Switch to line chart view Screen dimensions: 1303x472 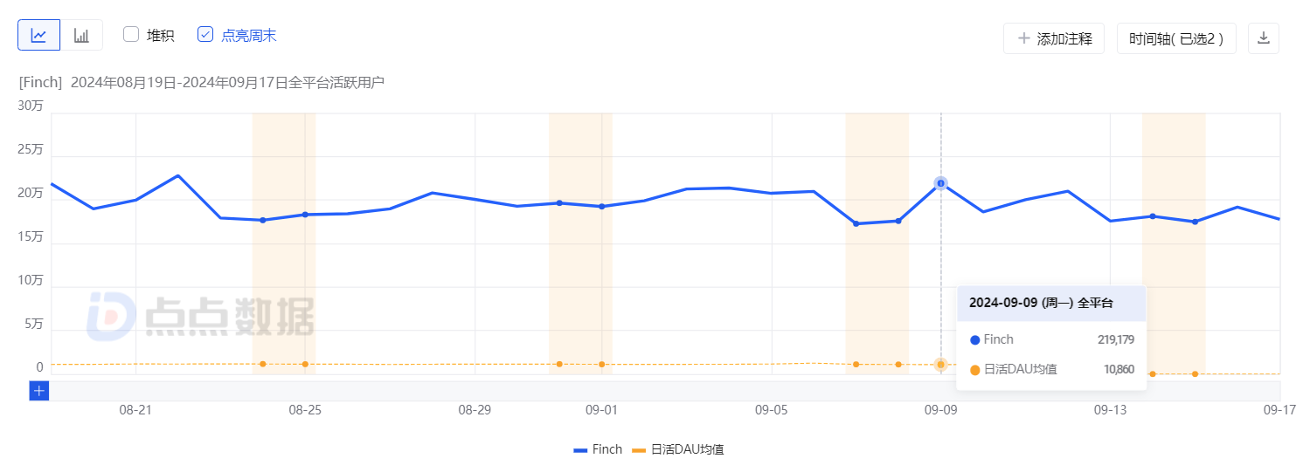(39, 35)
